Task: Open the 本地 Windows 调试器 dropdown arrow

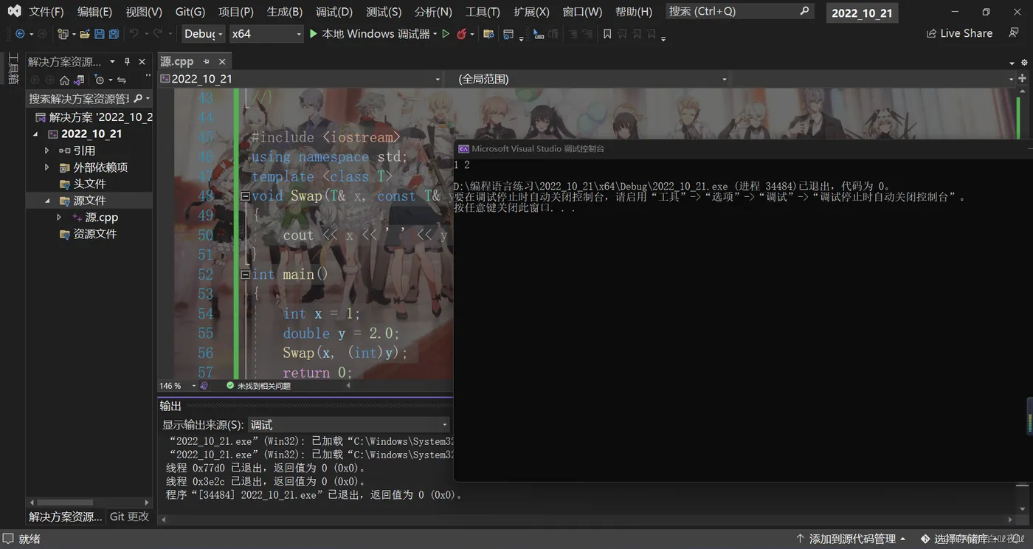Action: [435, 34]
